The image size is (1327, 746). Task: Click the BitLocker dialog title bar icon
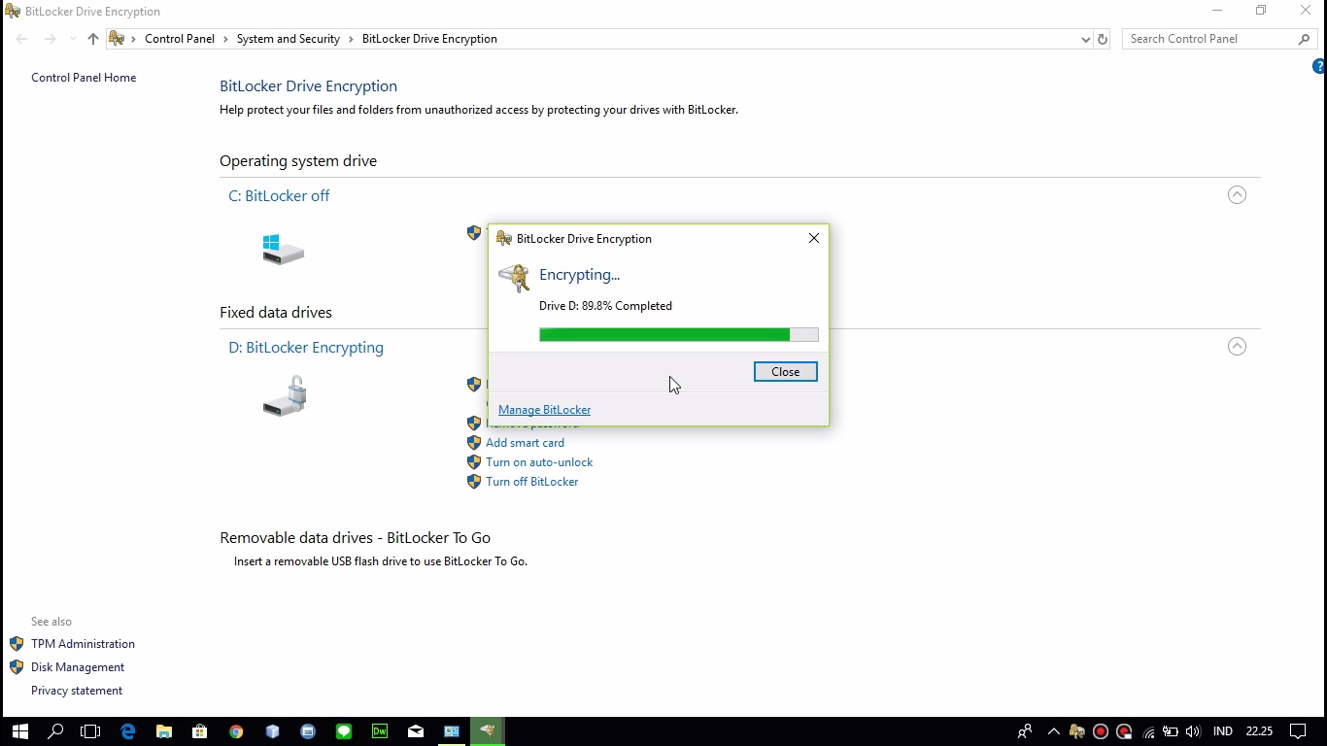[503, 238]
